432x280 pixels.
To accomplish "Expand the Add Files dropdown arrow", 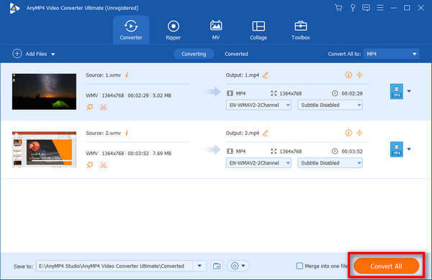I will point(53,55).
